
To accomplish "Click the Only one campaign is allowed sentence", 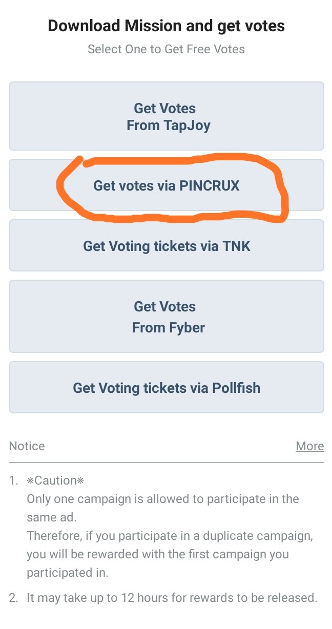I will (162, 508).
